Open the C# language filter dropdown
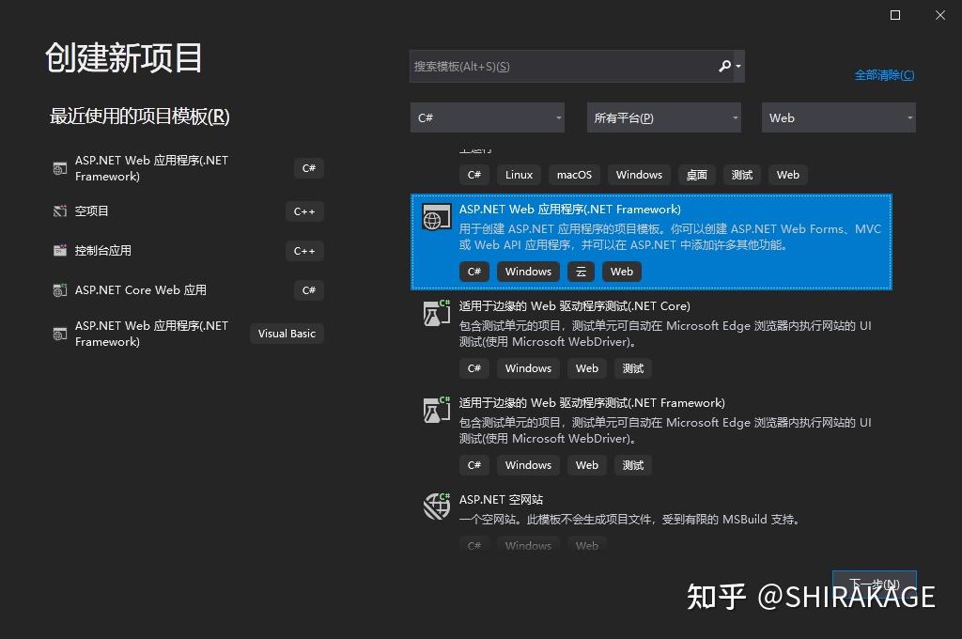962x639 pixels. point(488,117)
